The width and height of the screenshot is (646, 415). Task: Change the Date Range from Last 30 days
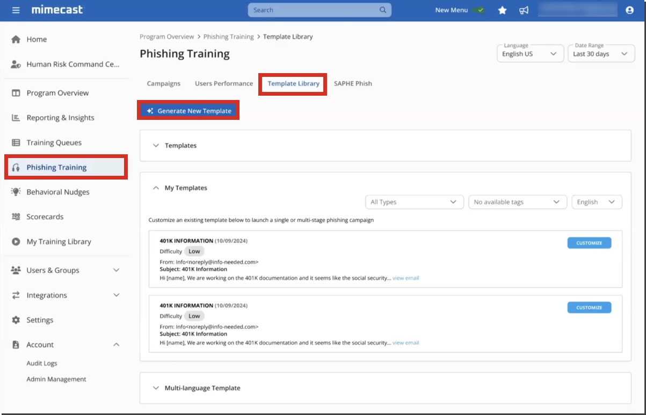[601, 54]
